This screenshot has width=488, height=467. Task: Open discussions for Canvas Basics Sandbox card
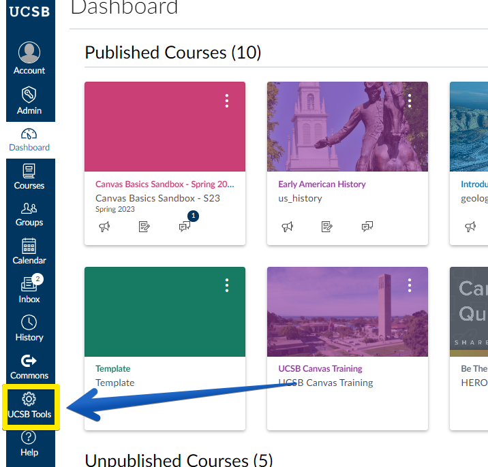pos(184,227)
